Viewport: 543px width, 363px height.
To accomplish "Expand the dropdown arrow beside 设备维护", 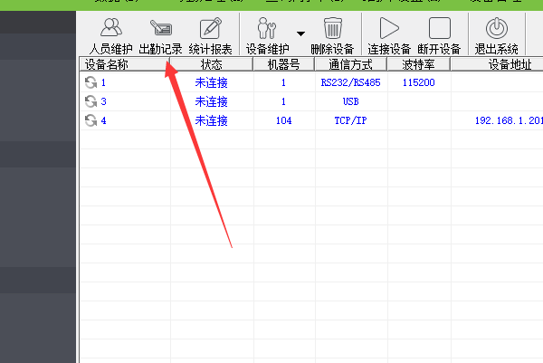I will click(x=300, y=32).
